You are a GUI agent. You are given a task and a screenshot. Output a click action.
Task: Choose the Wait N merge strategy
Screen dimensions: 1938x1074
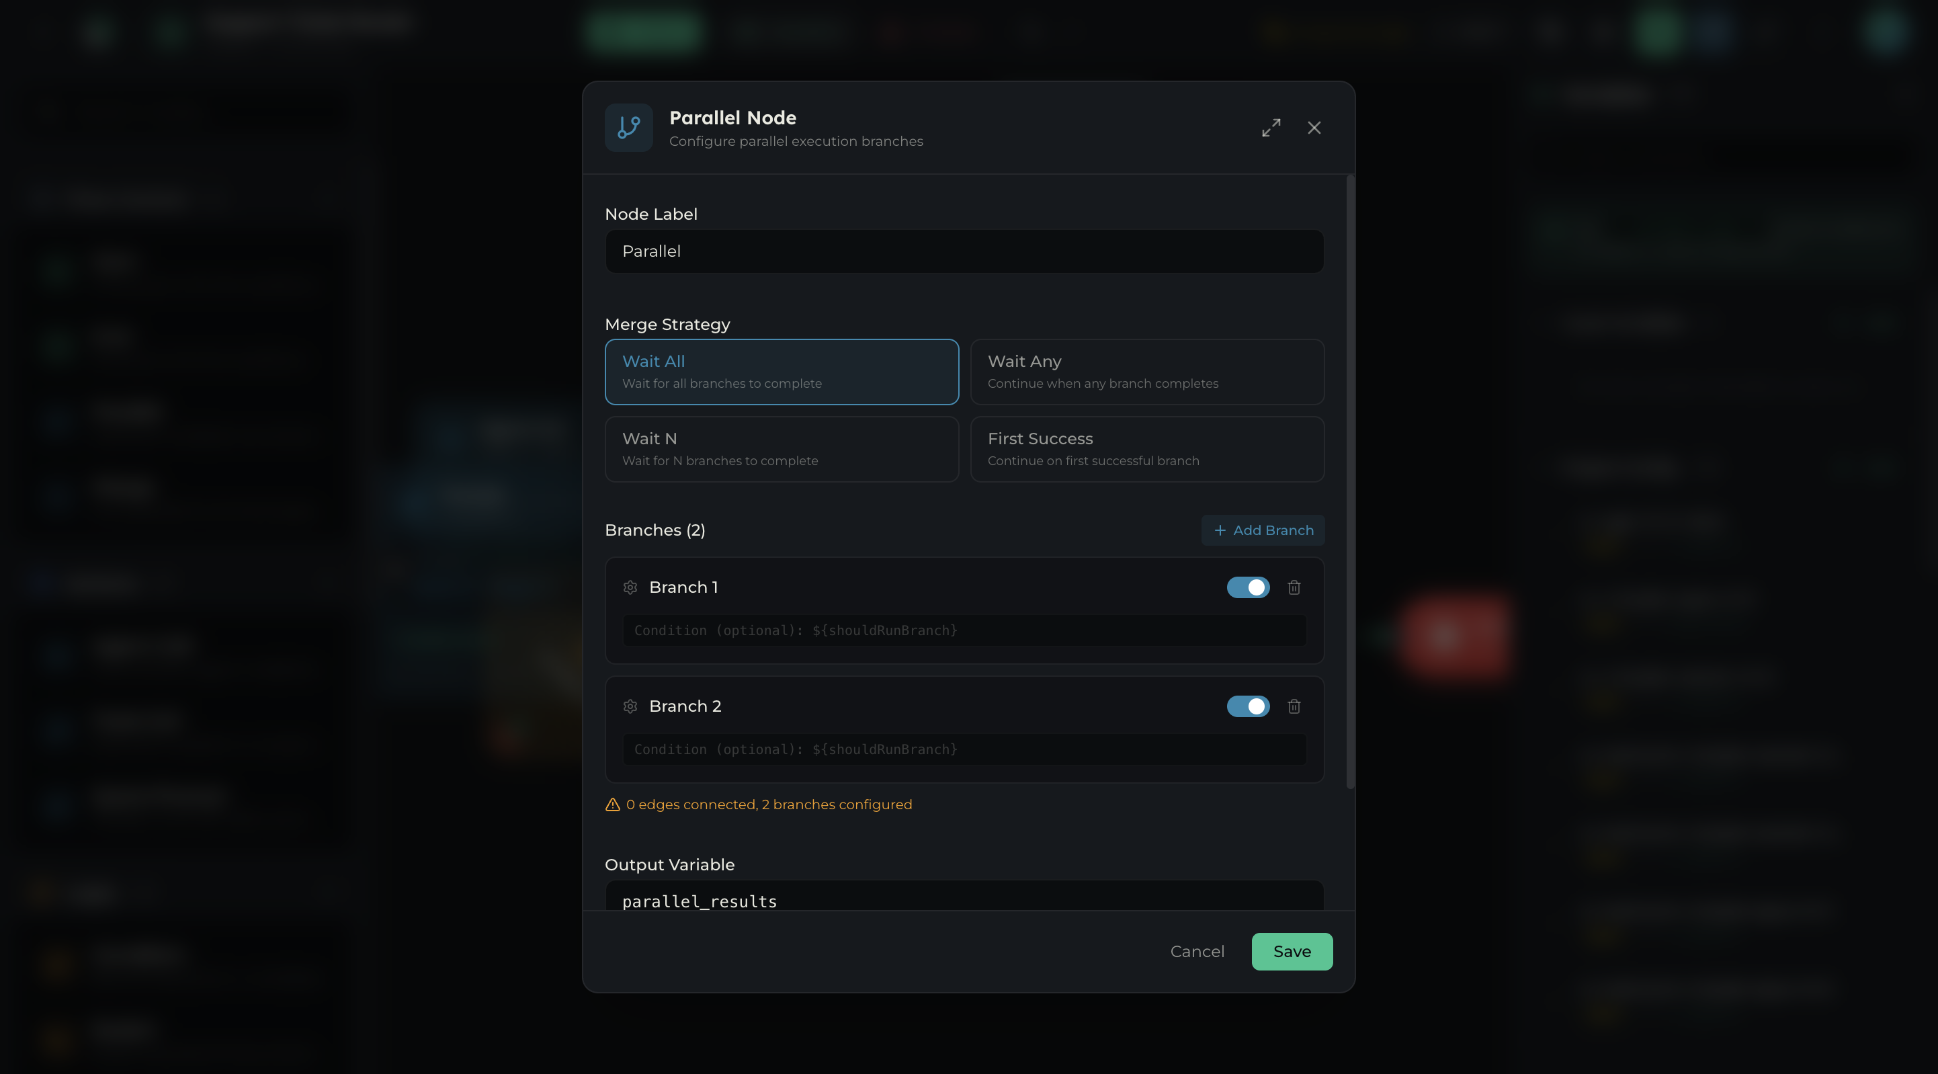click(782, 450)
